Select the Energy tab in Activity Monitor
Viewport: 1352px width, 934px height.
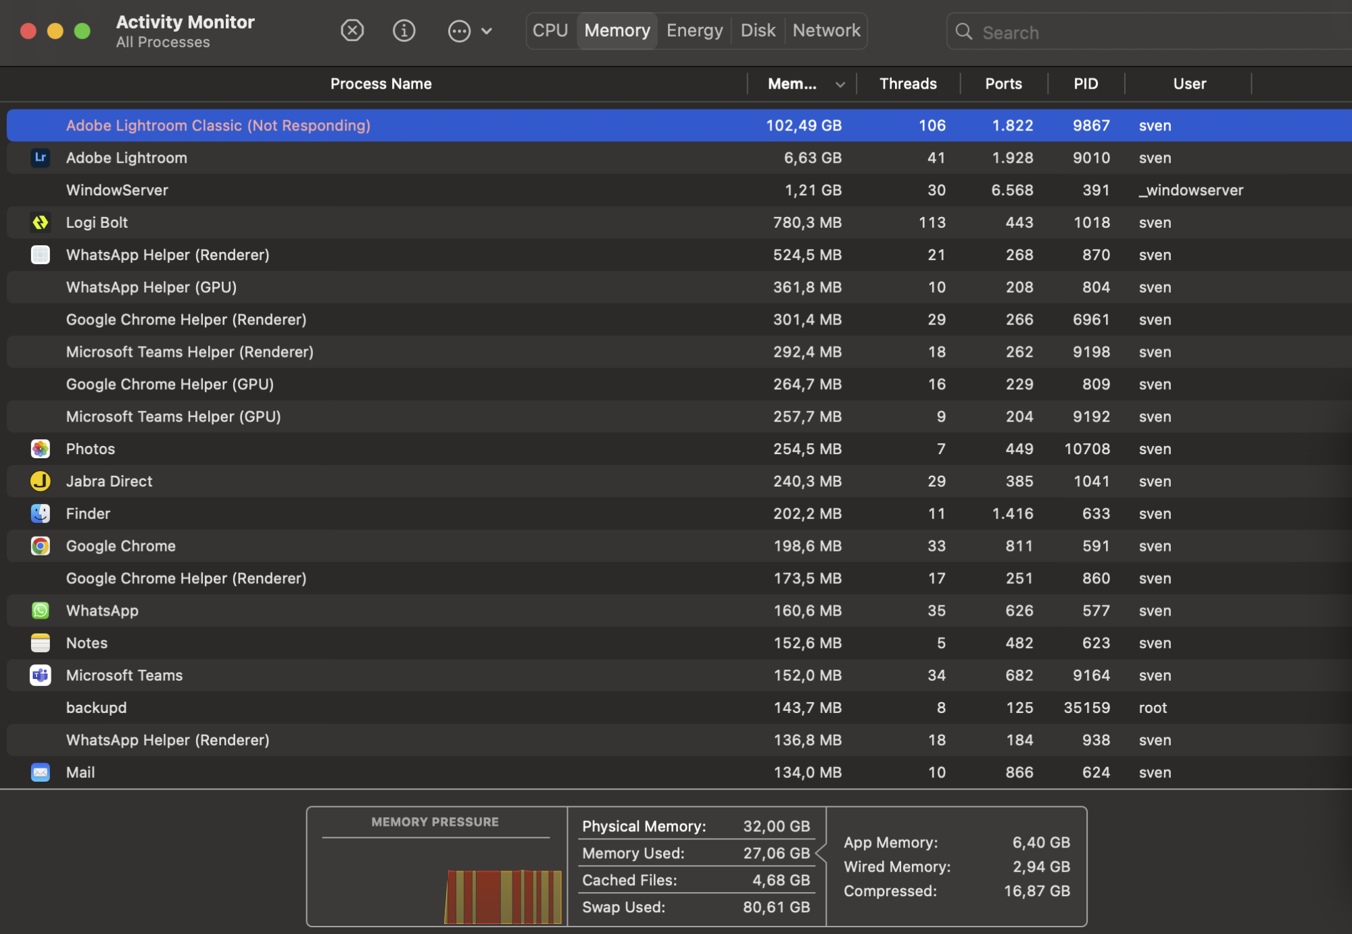coord(694,30)
